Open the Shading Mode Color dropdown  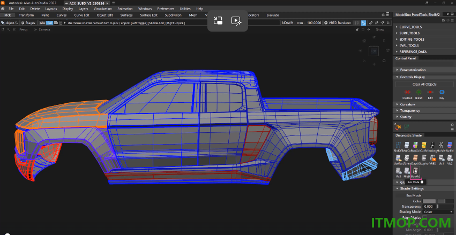(438, 212)
